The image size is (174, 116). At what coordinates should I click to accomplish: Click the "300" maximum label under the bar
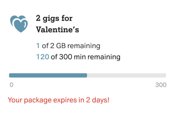click(161, 85)
